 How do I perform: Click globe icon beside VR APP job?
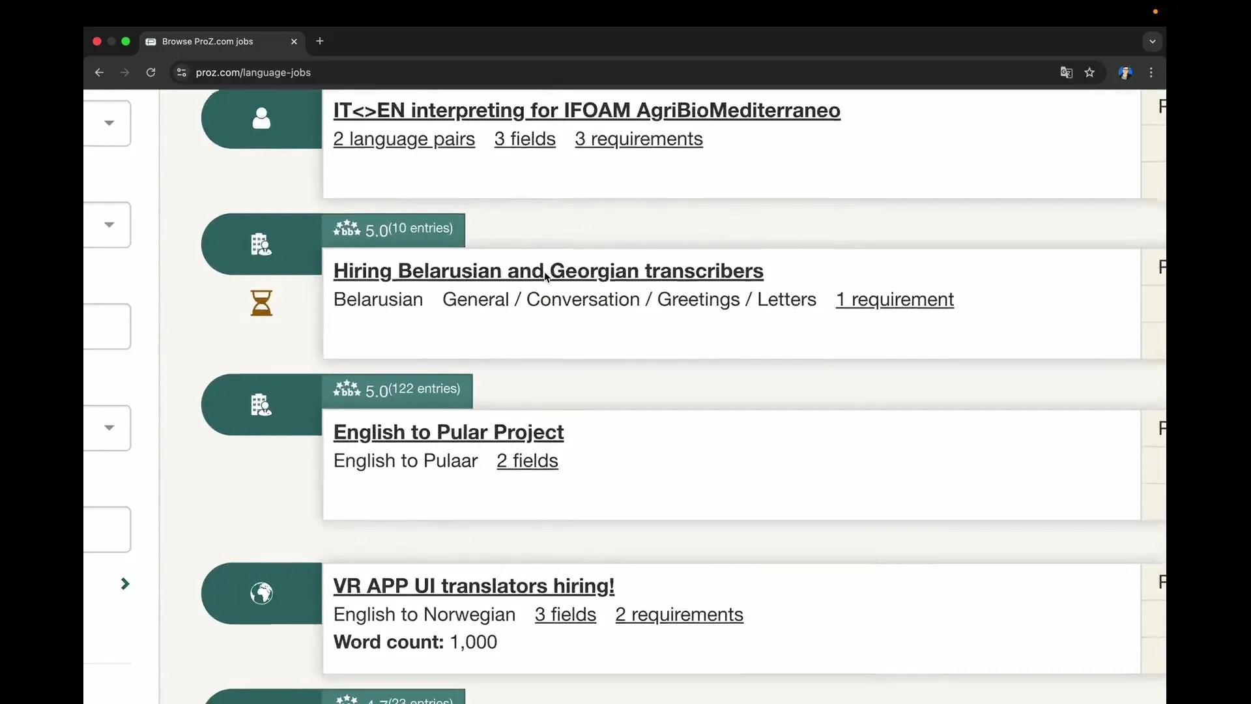[261, 593]
